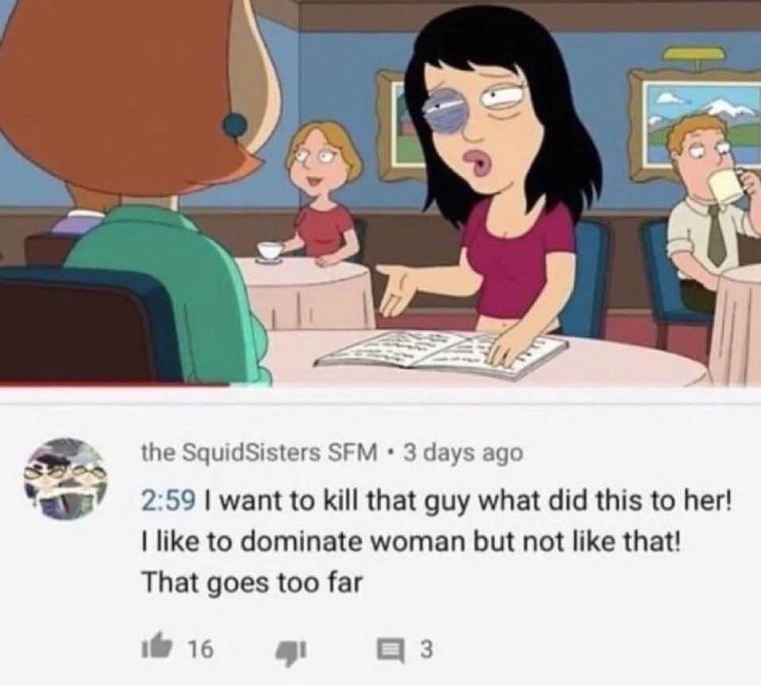Jump to the 2:59 timestamp link

[168, 500]
